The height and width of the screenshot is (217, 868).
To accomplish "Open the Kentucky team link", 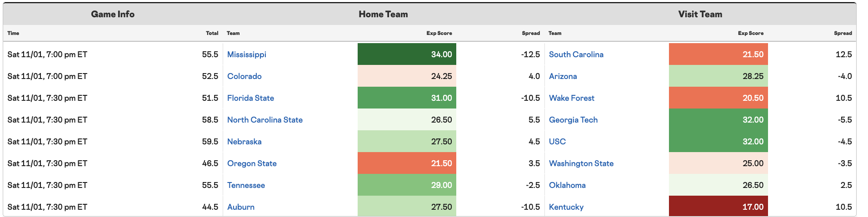I will point(566,207).
